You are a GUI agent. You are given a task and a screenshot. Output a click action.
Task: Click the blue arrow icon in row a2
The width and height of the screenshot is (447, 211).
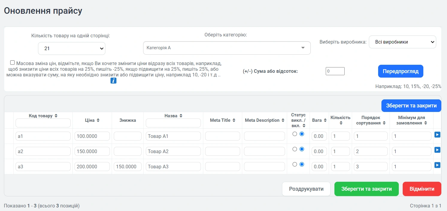(437, 150)
